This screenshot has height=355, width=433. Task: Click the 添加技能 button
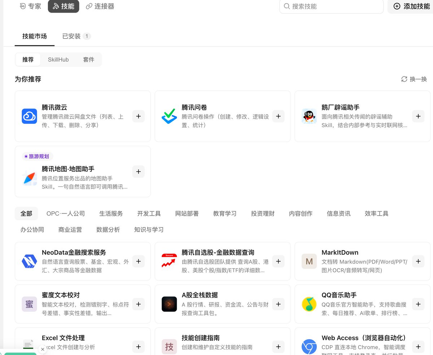coord(412,6)
